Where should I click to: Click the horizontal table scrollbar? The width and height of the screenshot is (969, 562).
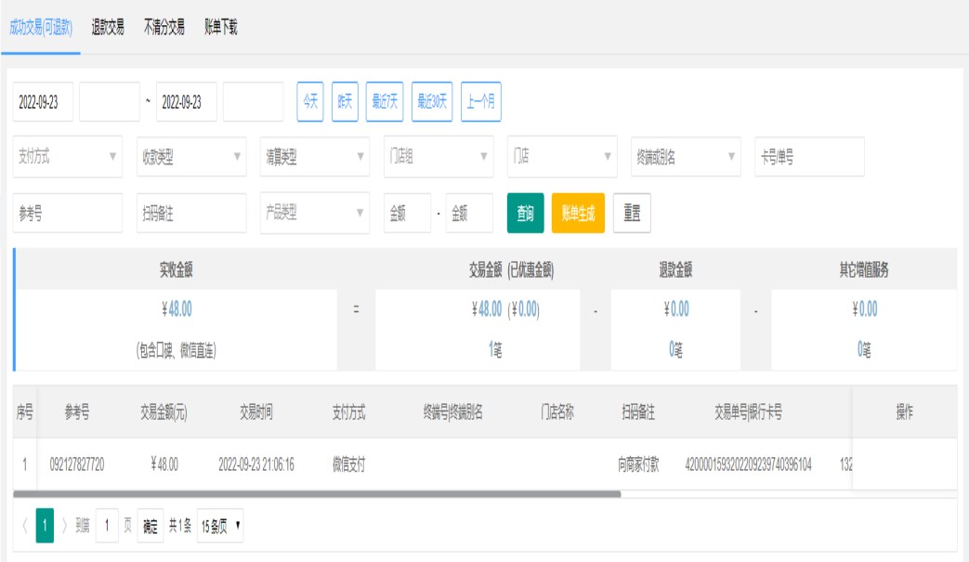317,494
